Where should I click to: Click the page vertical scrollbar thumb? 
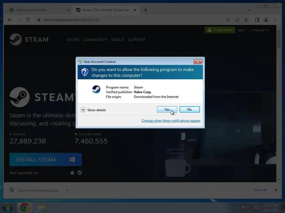tap(279, 39)
